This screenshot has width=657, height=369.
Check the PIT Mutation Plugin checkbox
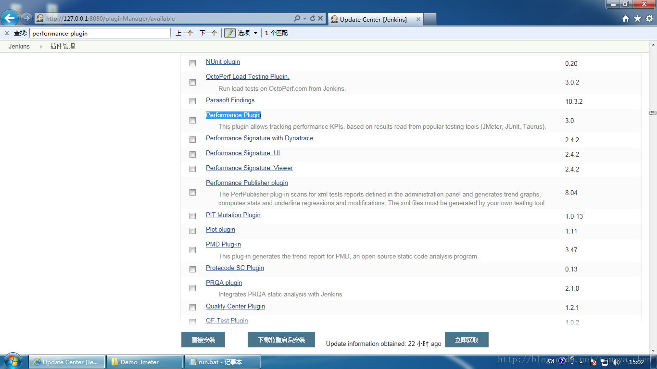(x=192, y=216)
